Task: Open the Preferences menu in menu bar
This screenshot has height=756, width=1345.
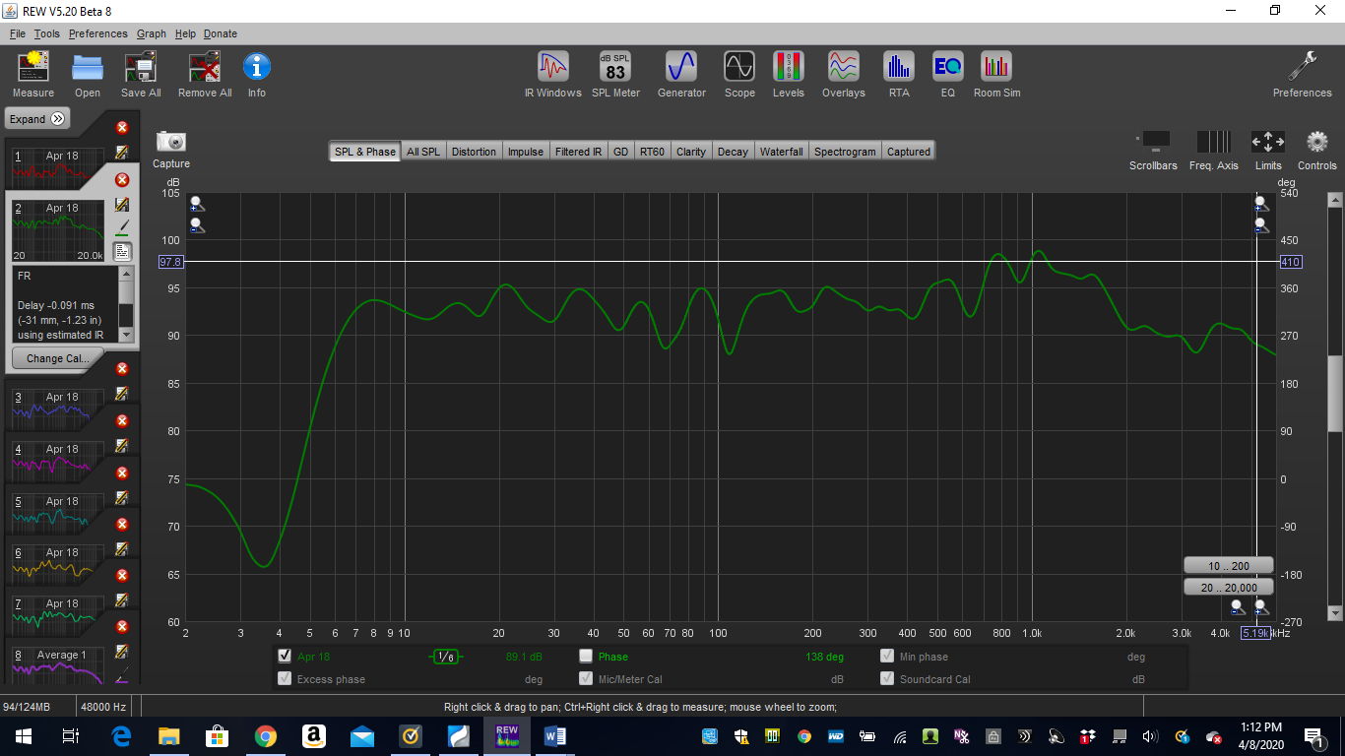Action: click(97, 33)
